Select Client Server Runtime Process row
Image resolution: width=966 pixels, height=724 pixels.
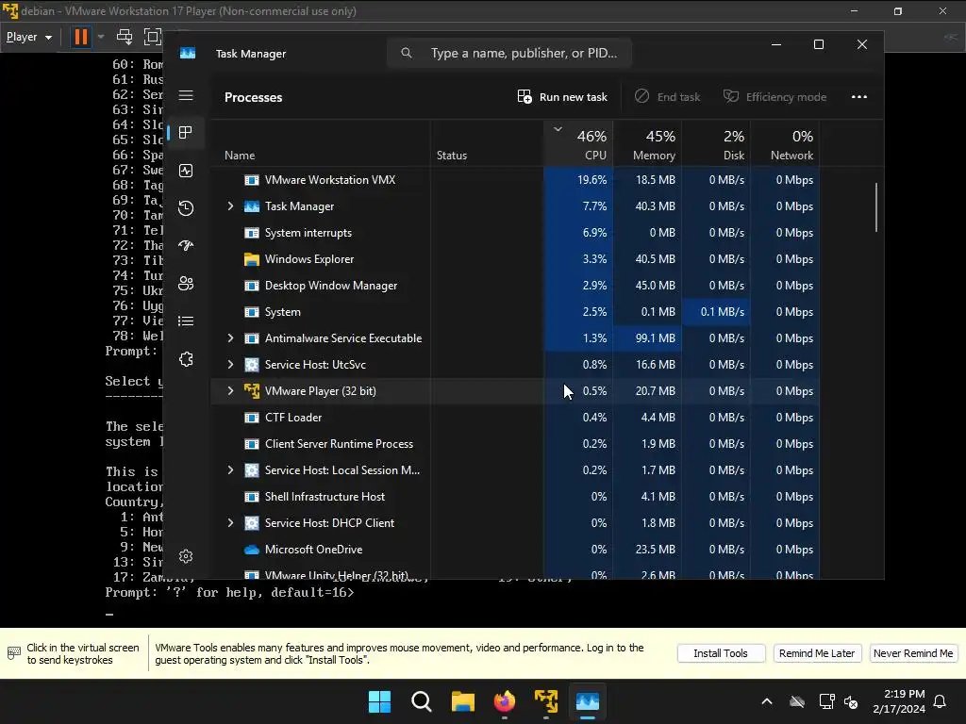[515, 444]
